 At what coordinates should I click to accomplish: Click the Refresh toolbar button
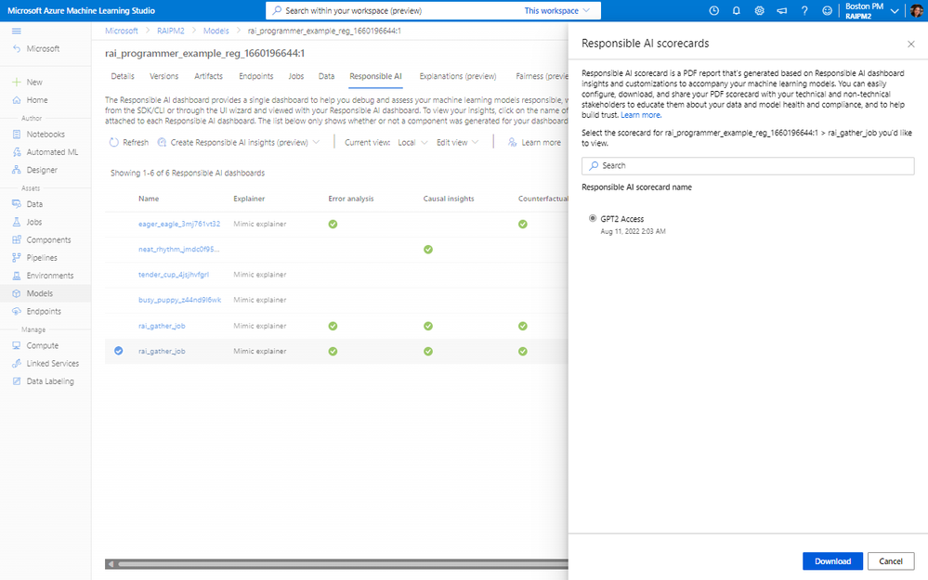(129, 143)
